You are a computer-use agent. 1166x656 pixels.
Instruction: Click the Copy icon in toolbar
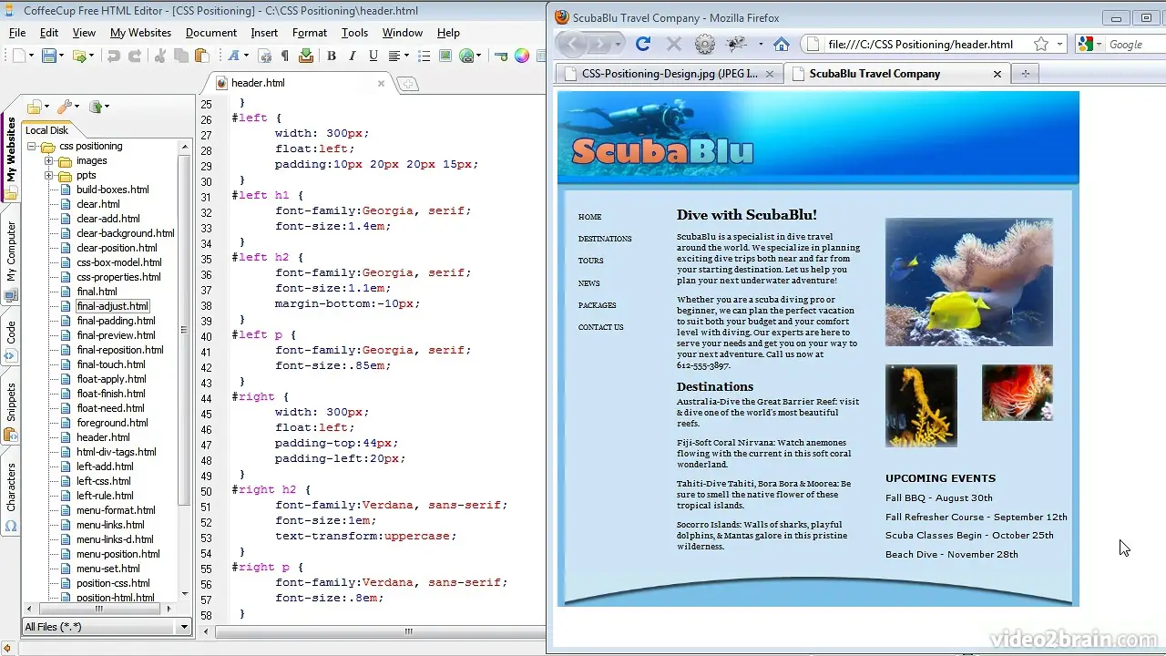pyautogui.click(x=180, y=56)
